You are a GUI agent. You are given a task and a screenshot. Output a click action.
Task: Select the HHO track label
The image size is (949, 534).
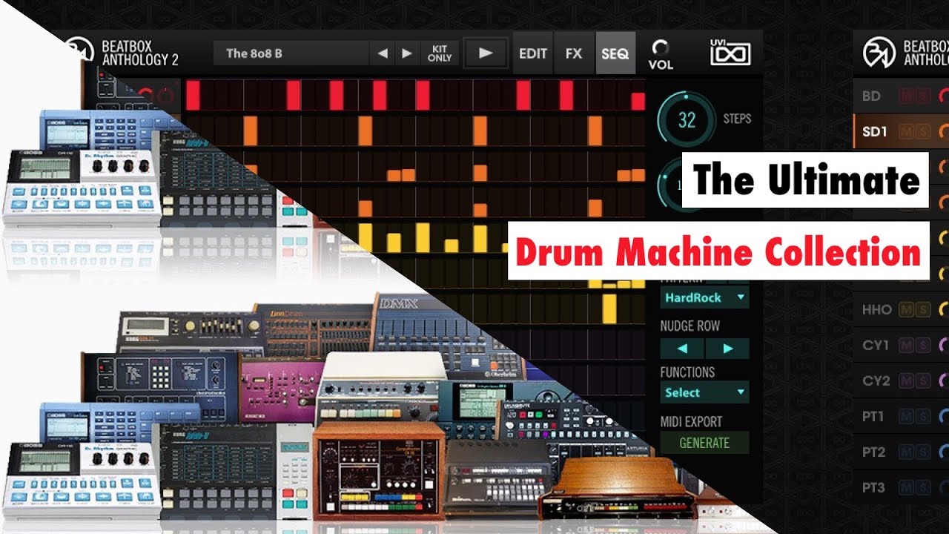(876, 309)
